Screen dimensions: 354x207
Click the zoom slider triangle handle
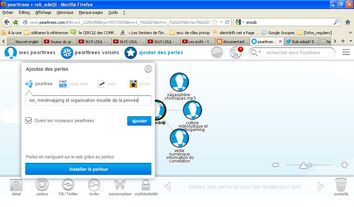(304, 166)
